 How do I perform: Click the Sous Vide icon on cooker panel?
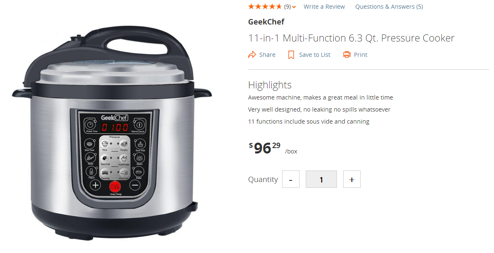140,144
